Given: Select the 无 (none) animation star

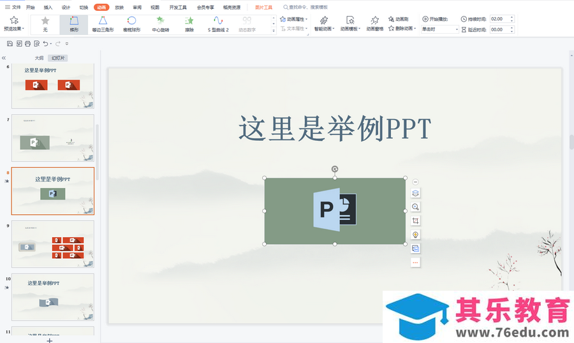Looking at the screenshot, I should click(x=45, y=21).
